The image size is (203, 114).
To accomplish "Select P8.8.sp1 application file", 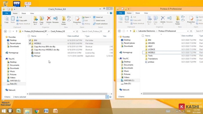I will [37, 56].
